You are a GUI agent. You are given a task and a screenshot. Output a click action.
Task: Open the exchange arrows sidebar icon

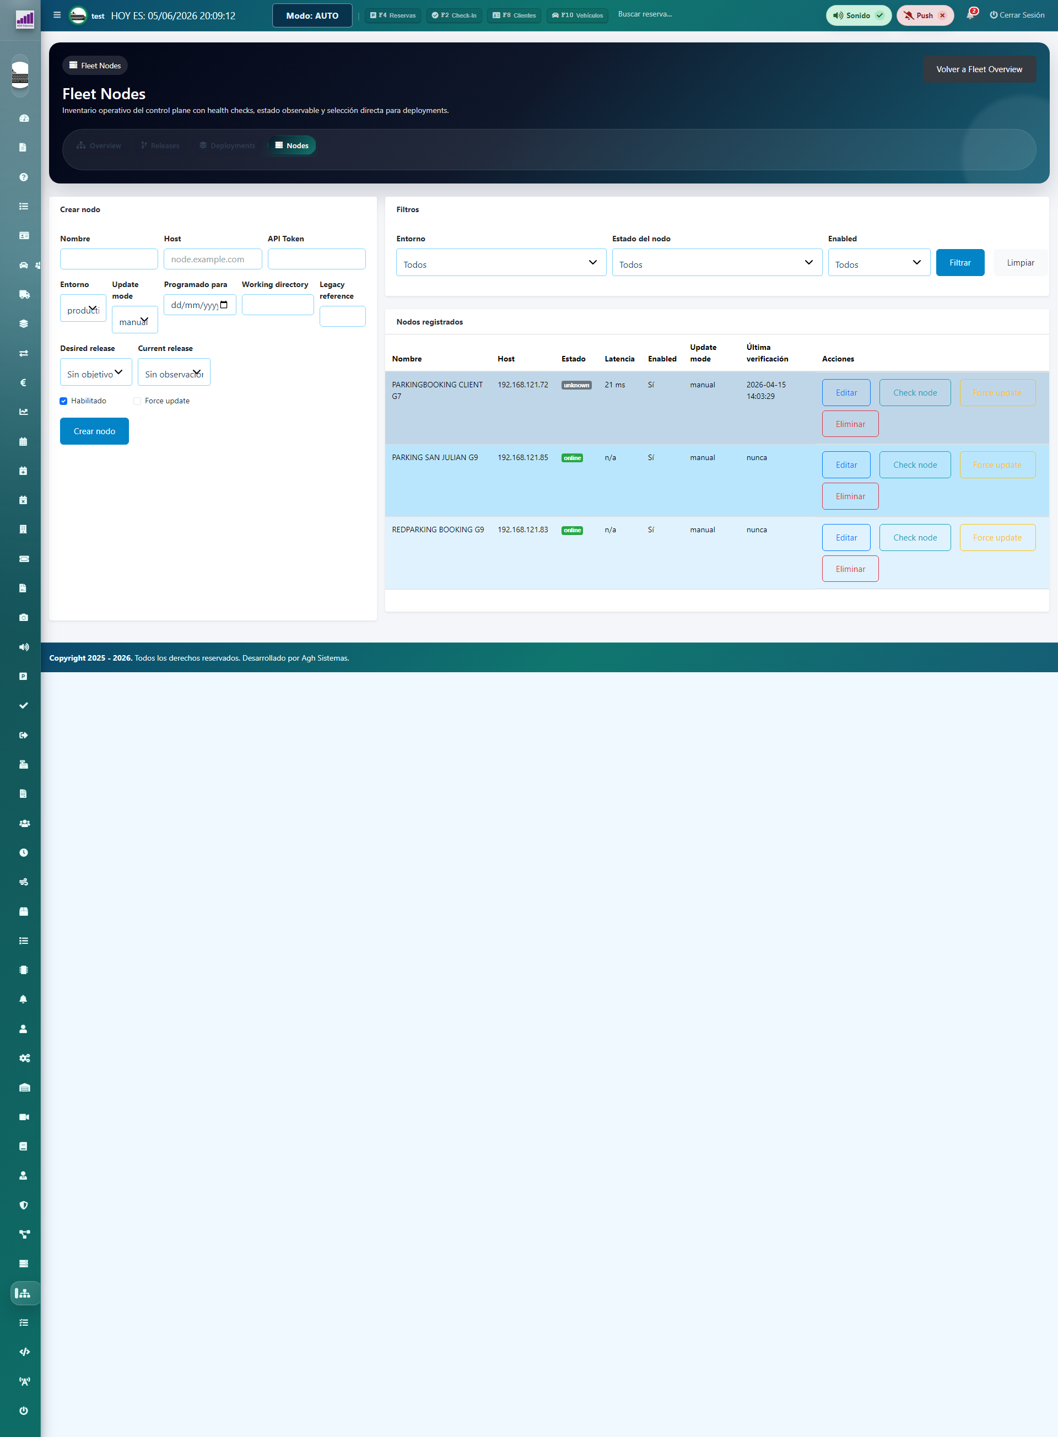tap(24, 353)
